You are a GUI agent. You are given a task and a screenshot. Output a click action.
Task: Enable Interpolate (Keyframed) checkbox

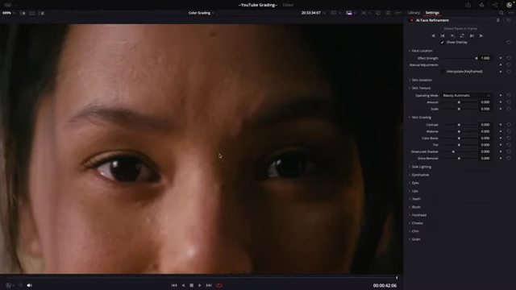(x=443, y=72)
